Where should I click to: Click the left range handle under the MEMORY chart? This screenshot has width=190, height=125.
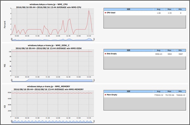12,122
